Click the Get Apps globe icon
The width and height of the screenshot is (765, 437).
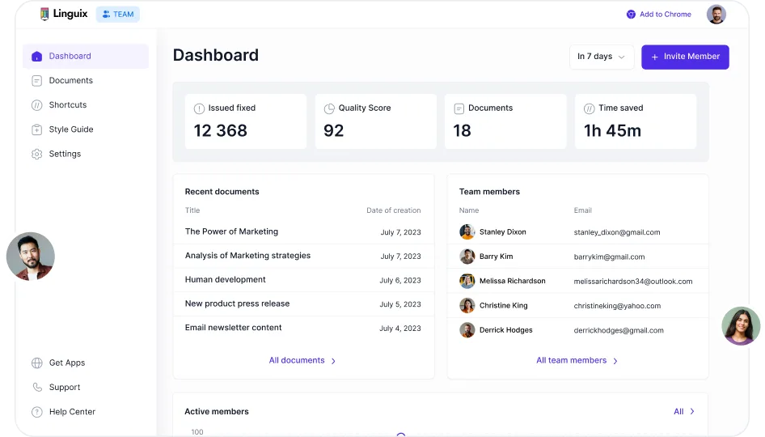(36, 363)
